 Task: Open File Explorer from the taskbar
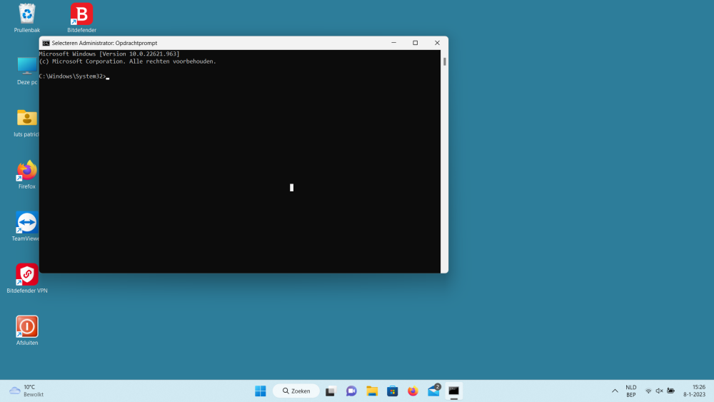[372, 391]
